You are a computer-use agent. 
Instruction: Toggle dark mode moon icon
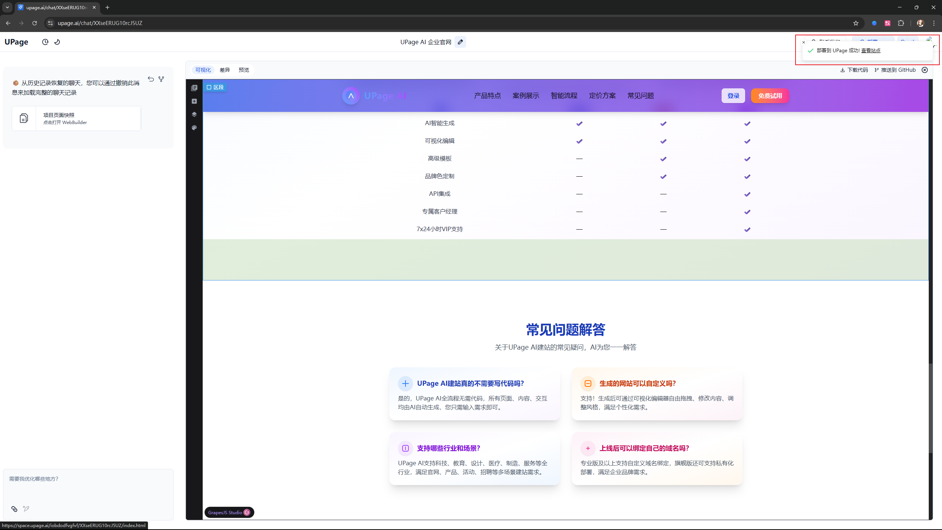tap(57, 42)
